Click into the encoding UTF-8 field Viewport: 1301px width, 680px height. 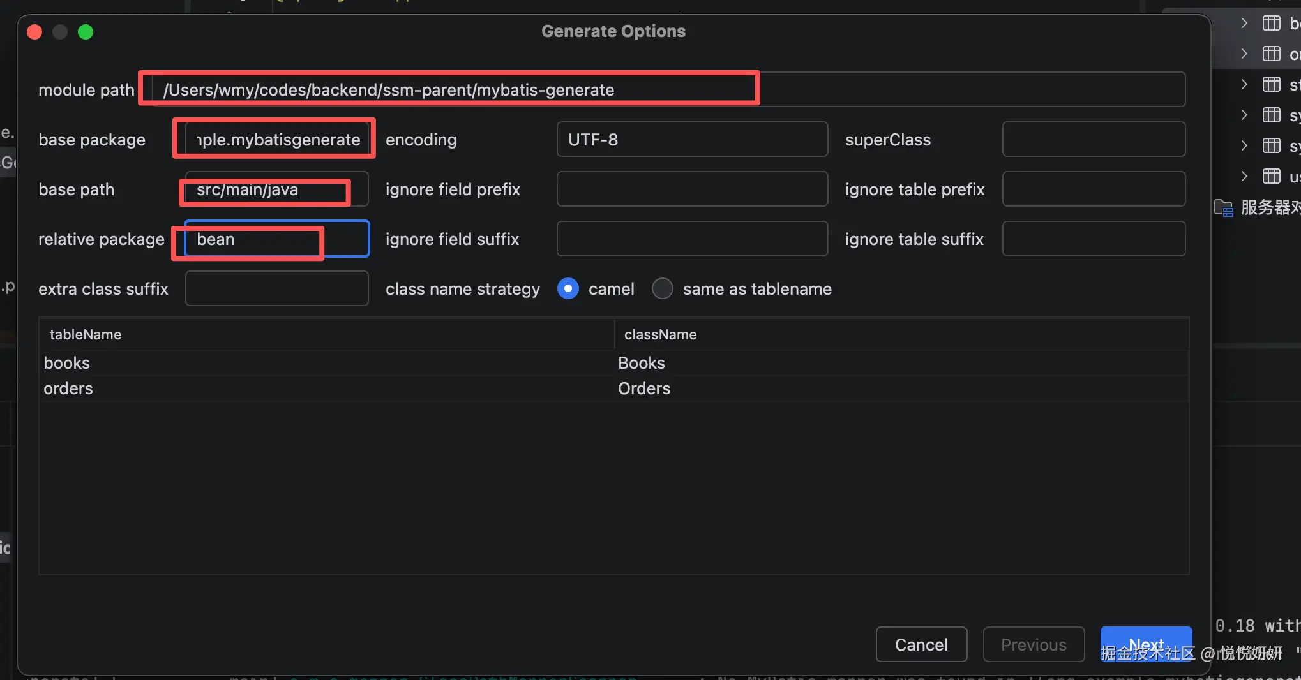(692, 140)
